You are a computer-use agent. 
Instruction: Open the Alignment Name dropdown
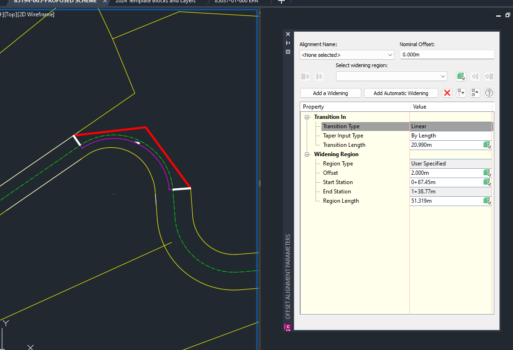[390, 55]
